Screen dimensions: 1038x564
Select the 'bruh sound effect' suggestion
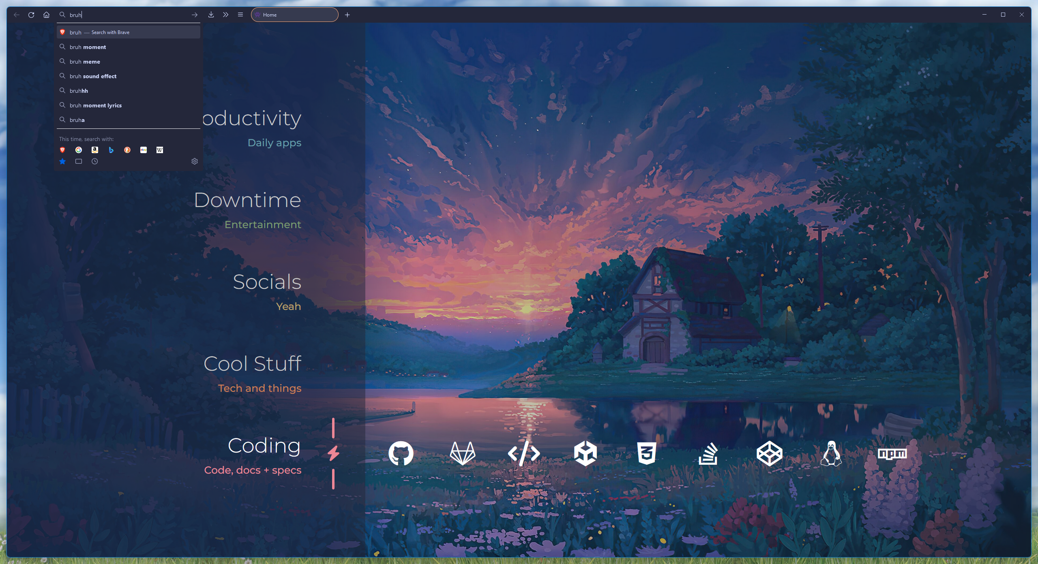(x=93, y=76)
